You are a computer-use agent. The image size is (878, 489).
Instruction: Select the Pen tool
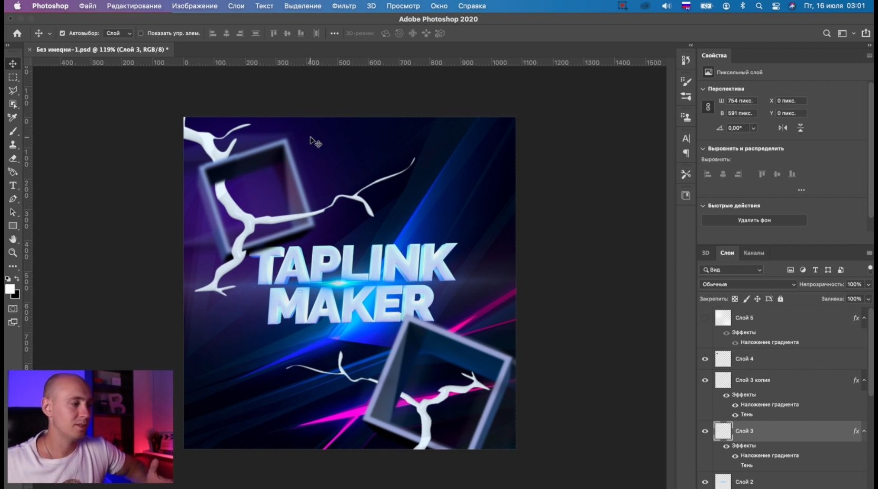pos(13,199)
